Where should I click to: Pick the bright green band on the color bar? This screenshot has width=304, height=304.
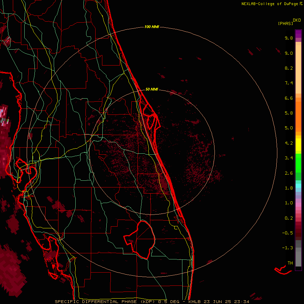click(x=298, y=163)
